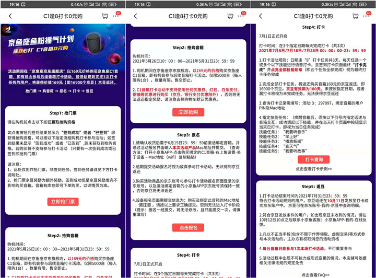
Task: Open the three-dot menu on the Step1 抢门票 screen
Action: point(115,16)
